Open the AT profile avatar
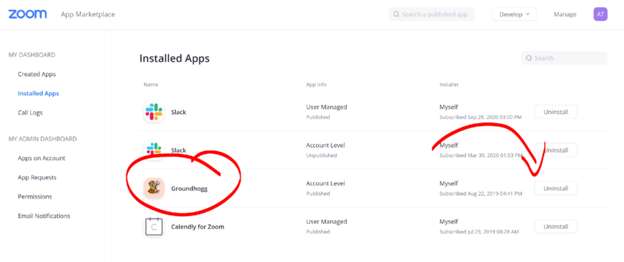Image resolution: width=624 pixels, height=262 pixels. (600, 14)
